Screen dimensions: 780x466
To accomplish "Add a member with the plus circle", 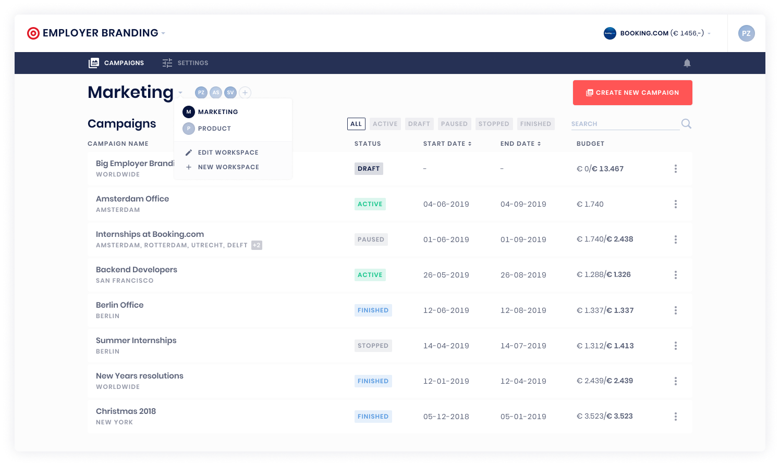I will (245, 93).
